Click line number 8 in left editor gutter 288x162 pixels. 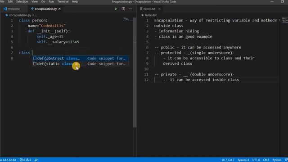pos(12,58)
